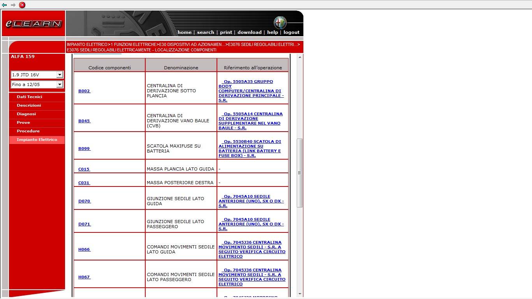Click the download link in header
This screenshot has height=299, width=532.
pyautogui.click(x=249, y=32)
